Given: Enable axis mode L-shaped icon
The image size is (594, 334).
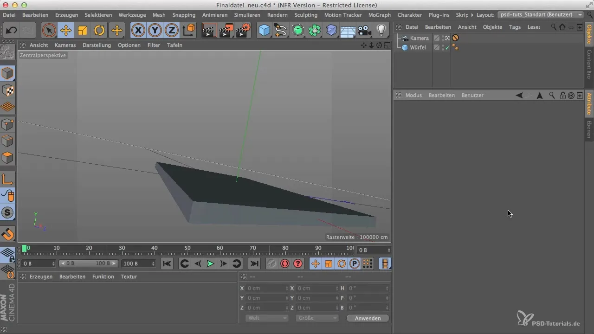Looking at the screenshot, I should pos(7,179).
